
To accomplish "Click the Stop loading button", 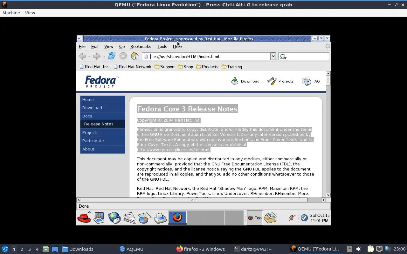I will 123,56.
